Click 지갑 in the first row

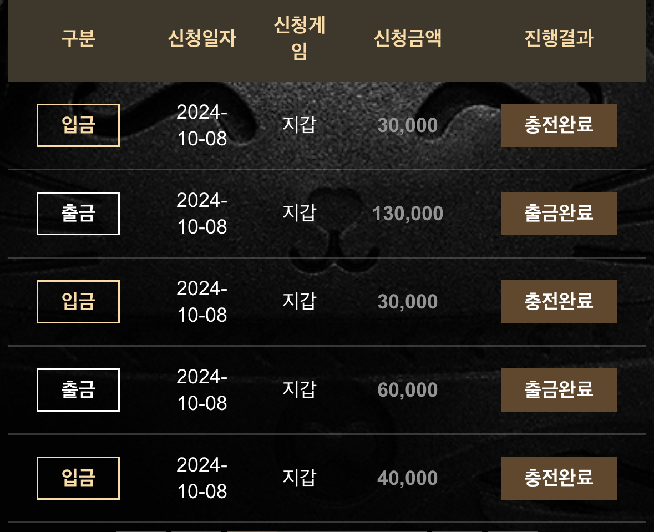point(300,125)
